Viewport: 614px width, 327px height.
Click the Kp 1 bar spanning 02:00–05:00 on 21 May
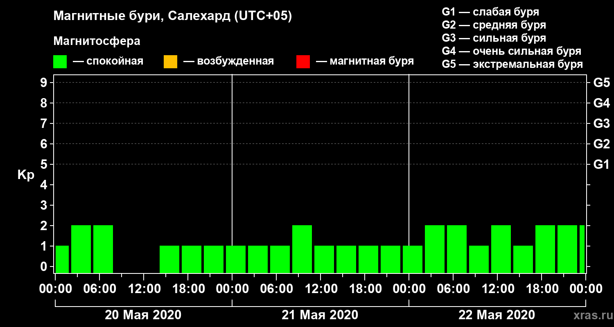point(258,259)
